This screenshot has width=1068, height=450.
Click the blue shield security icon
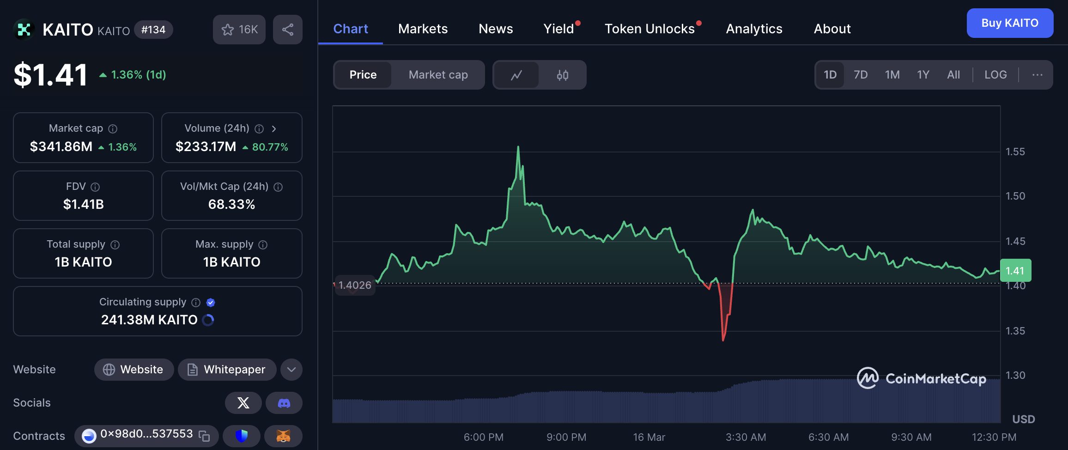click(x=241, y=436)
